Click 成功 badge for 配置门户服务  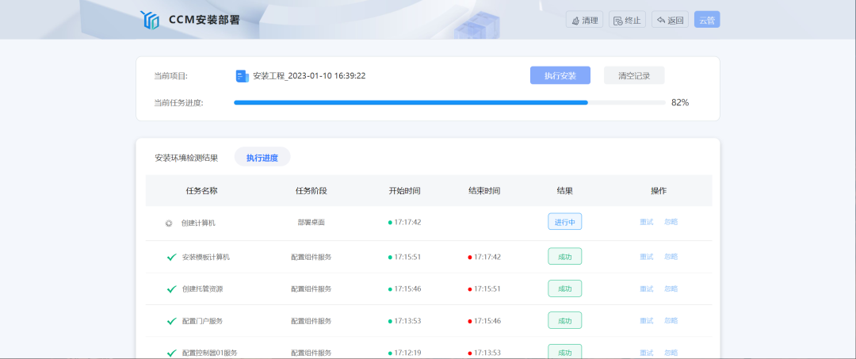564,320
